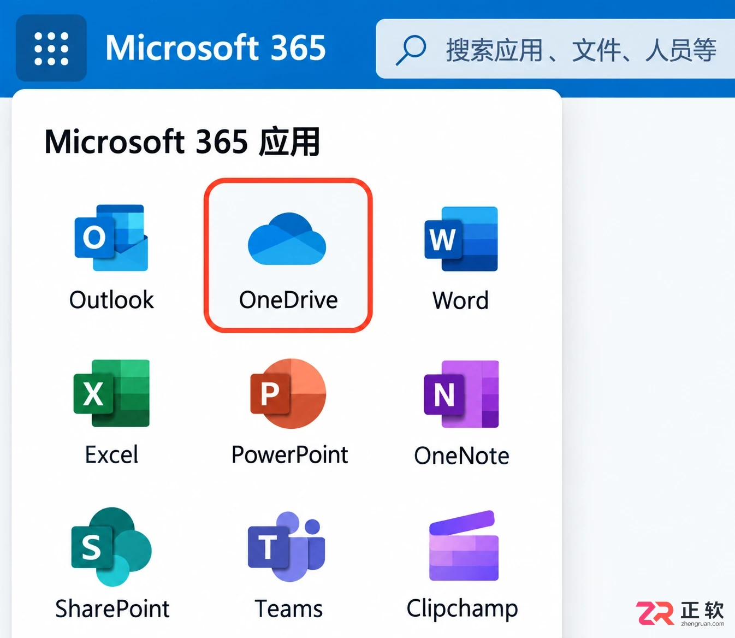Launch the Excel app icon

(x=111, y=393)
